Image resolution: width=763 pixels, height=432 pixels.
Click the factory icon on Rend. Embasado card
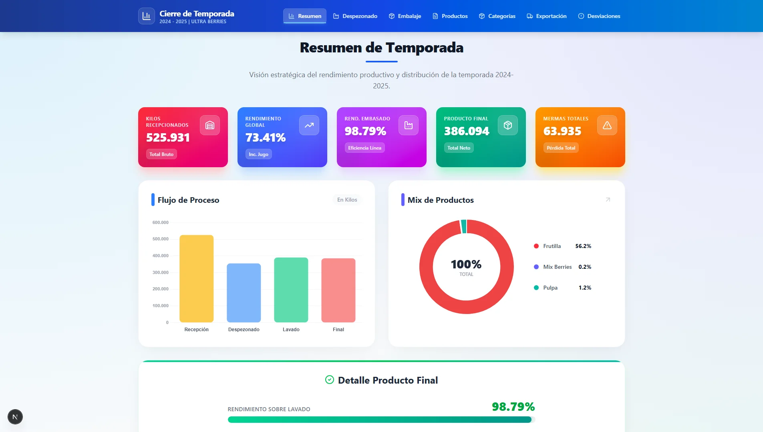pos(409,125)
